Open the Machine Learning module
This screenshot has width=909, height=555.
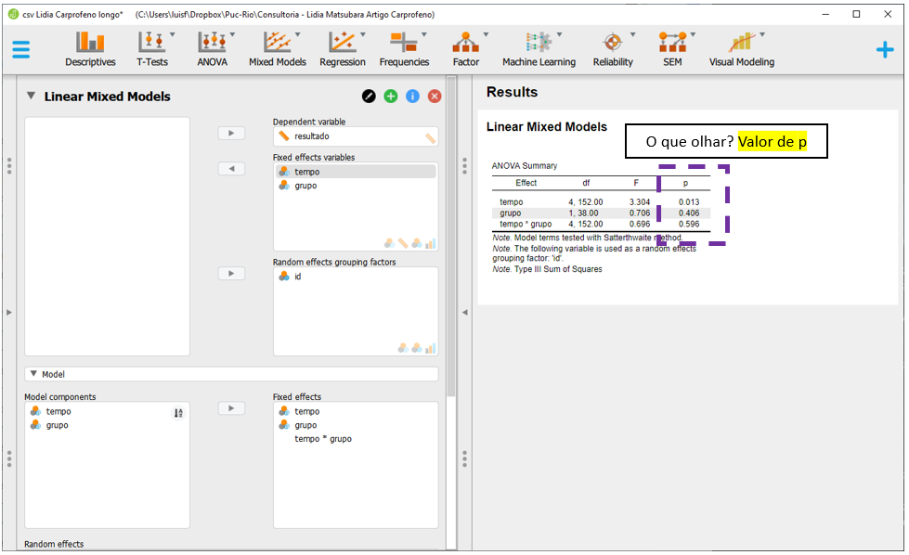[x=539, y=49]
